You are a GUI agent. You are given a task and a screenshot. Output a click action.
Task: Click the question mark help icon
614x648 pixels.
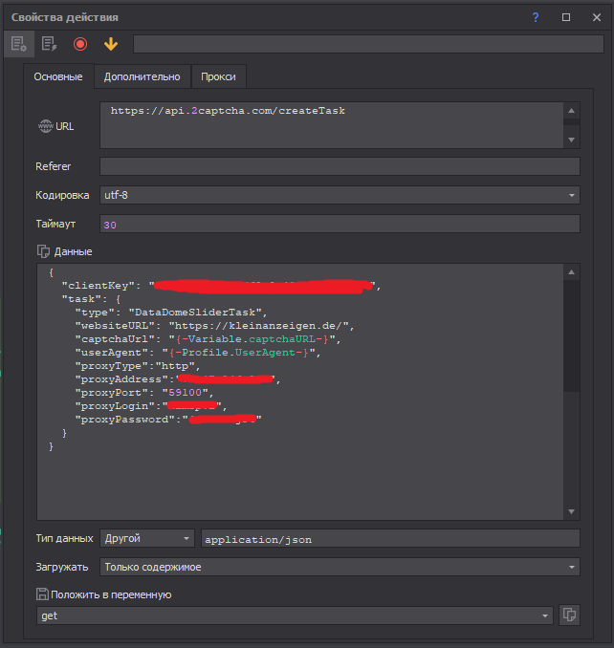pyautogui.click(x=536, y=17)
